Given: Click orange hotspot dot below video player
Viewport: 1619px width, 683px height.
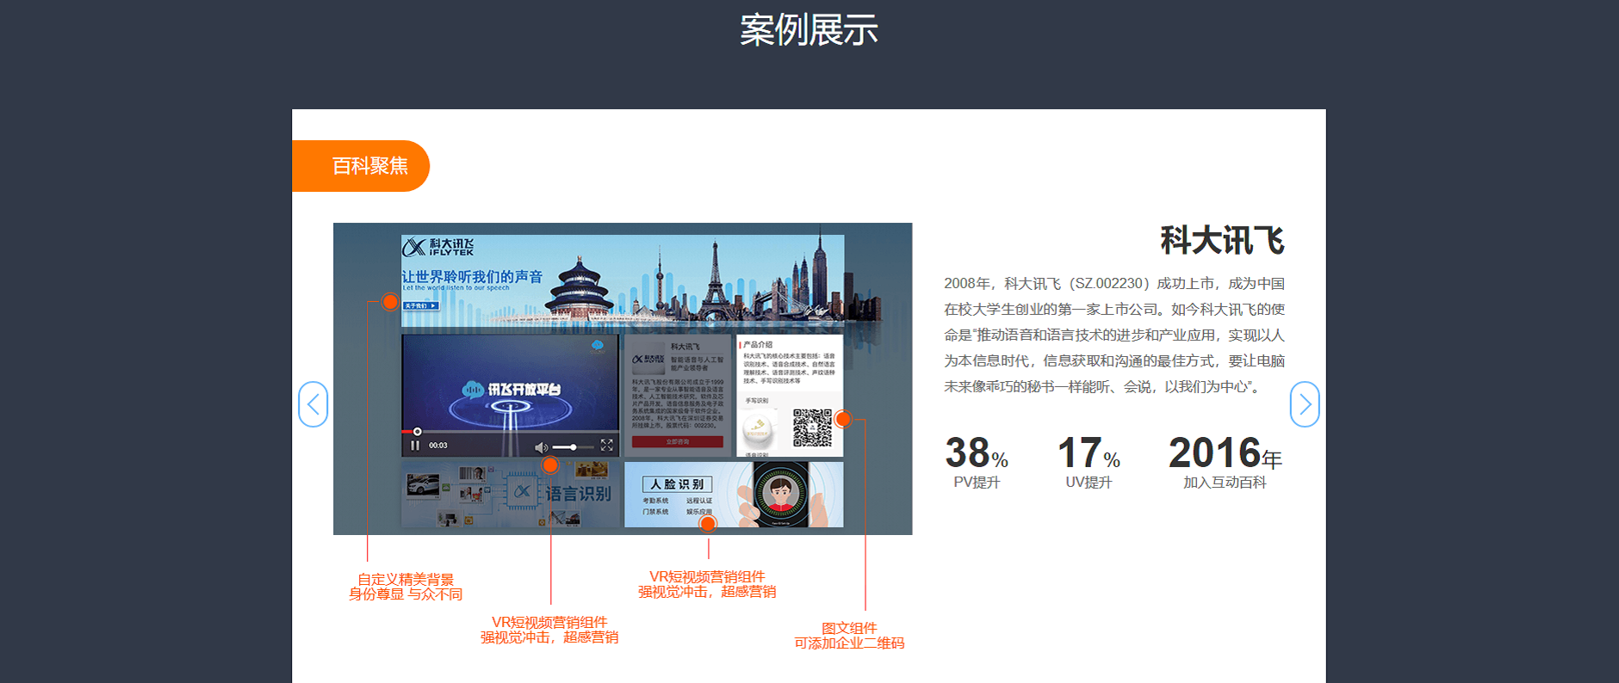Looking at the screenshot, I should click(550, 465).
